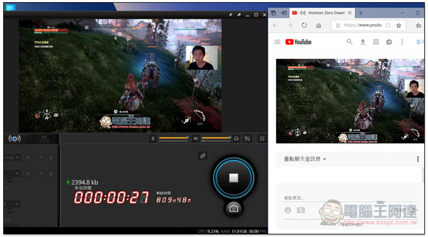Open the YouTube apps grid
Viewport: 428px width, 237px height.
point(376,42)
